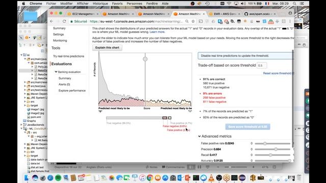Click the address bar search magnifier icon
This screenshot has width=326, height=183.
(187, 21)
